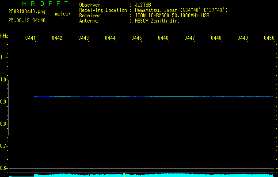Screen dimensions: 278x177
Task: Click the Receiver label
Action: pyautogui.click(x=90, y=15)
